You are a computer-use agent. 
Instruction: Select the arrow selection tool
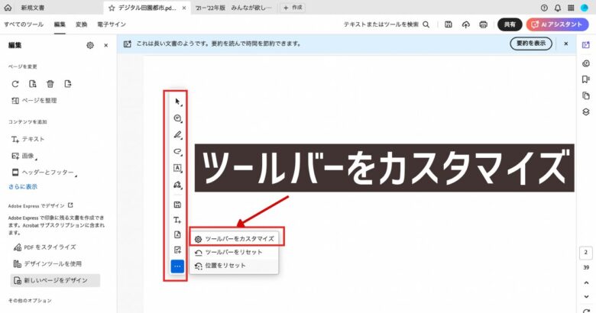click(x=177, y=102)
